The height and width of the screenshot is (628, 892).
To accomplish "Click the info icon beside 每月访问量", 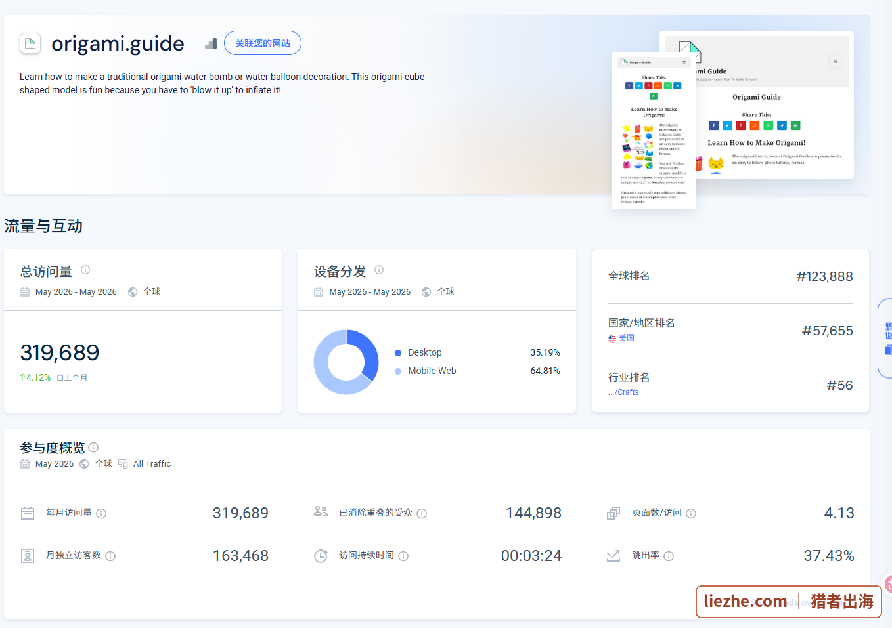I will coord(101,514).
